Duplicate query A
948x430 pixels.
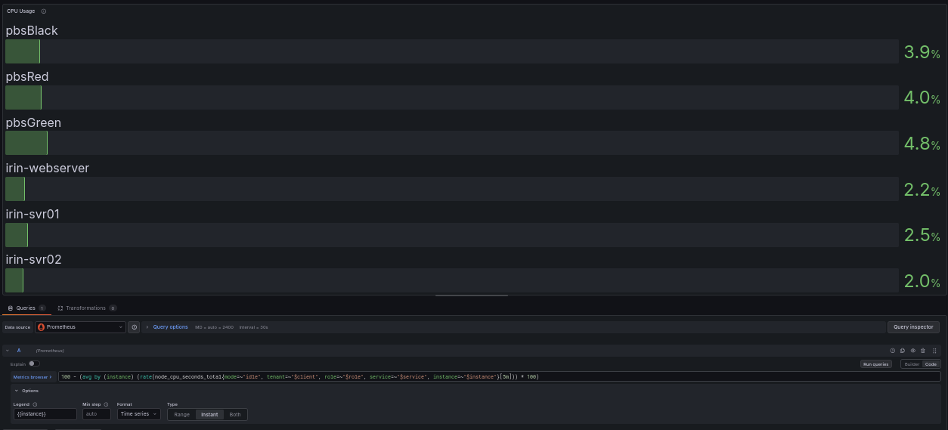point(903,351)
